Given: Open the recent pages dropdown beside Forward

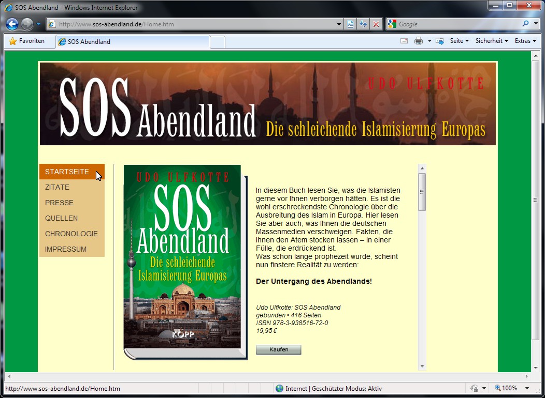Looking at the screenshot, I should click(x=38, y=24).
